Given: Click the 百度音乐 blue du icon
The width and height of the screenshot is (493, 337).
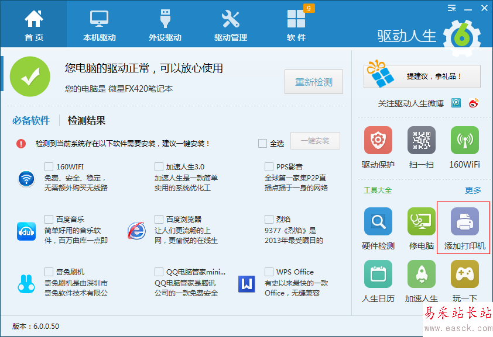Looking at the screenshot, I should click(x=26, y=231).
